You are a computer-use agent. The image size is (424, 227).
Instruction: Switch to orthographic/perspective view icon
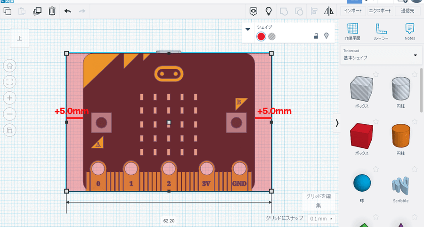tap(10, 130)
